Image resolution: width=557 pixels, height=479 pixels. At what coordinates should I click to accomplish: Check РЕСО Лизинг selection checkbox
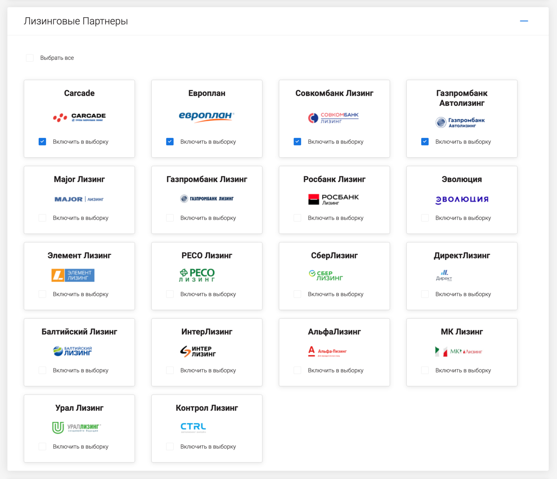170,294
